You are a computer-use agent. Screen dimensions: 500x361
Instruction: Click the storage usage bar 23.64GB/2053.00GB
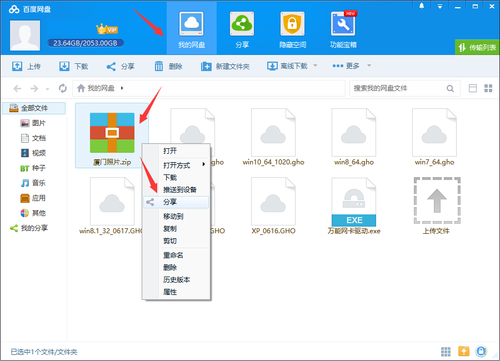click(85, 43)
